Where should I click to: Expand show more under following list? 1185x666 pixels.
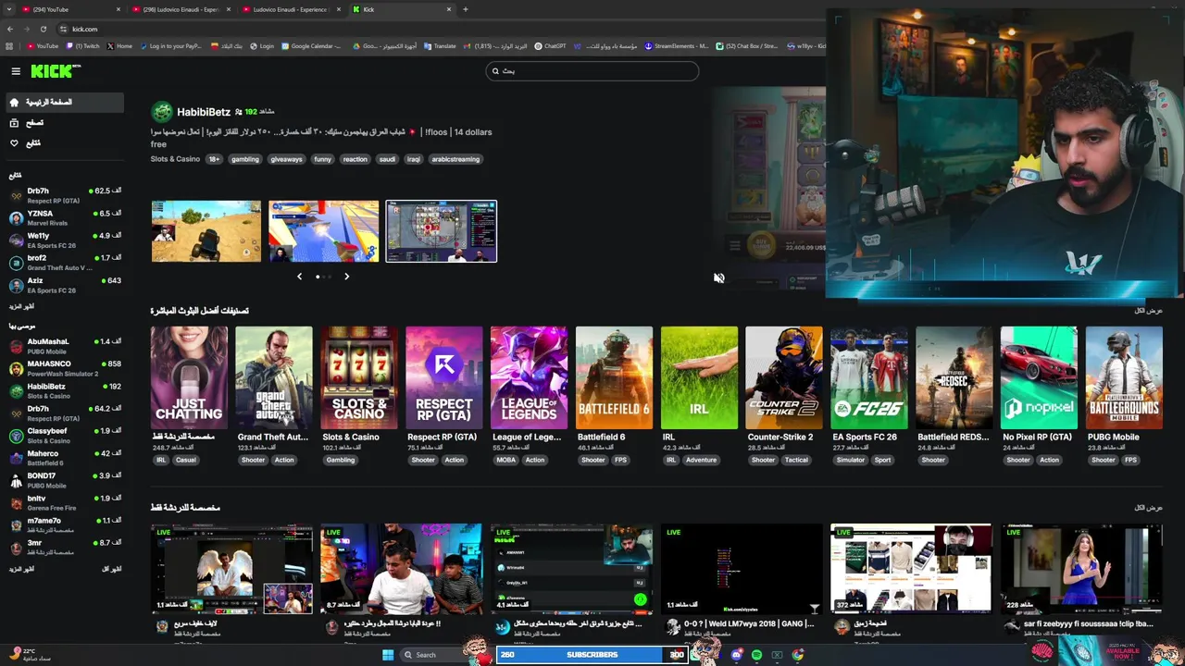21,306
